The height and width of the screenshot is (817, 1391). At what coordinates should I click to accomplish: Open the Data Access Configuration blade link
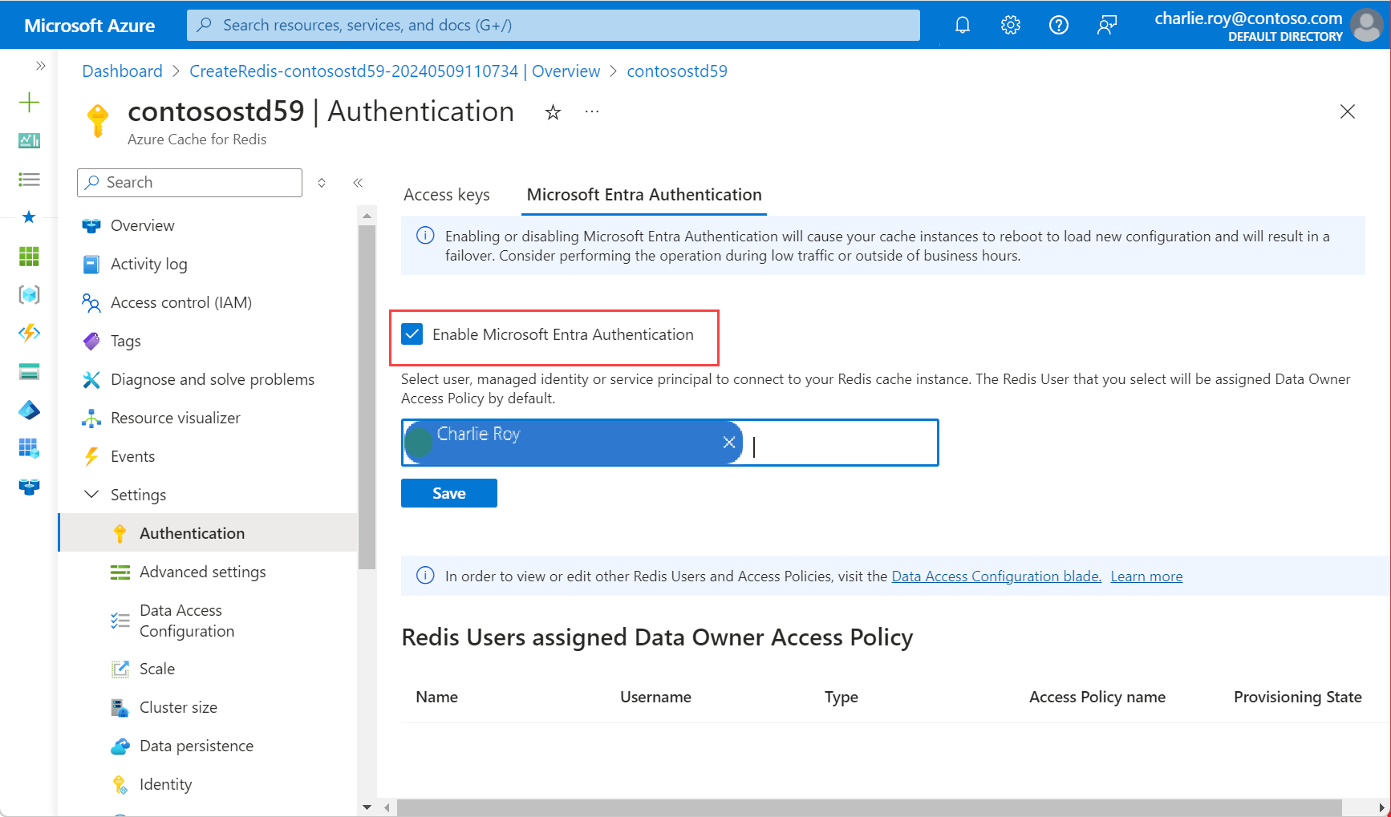(x=996, y=576)
